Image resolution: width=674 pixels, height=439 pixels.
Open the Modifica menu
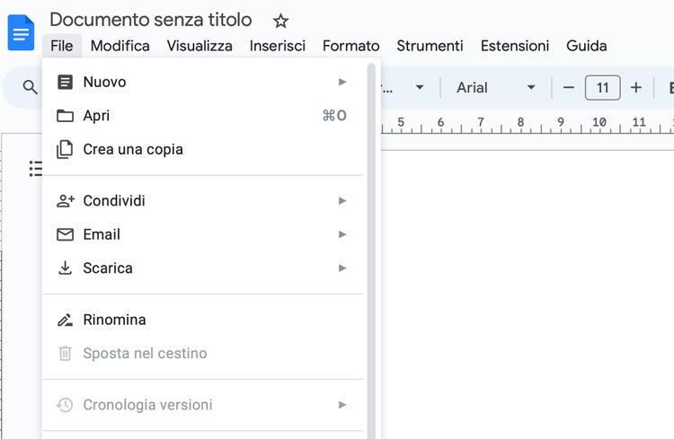click(120, 46)
